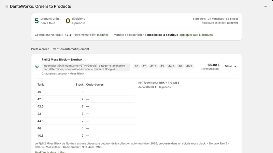273x153 pixels.
Task: Click size 40 in the variants table
Action: click(39, 92)
